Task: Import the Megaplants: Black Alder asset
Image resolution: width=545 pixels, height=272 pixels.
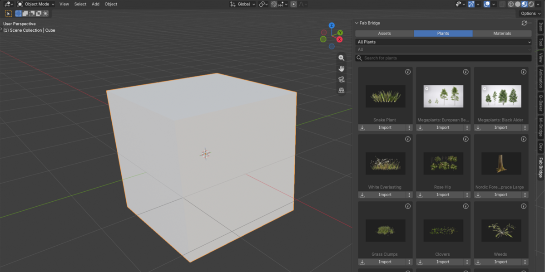Action: click(x=501, y=128)
